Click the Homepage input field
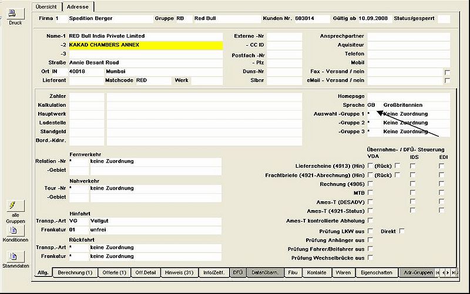 pos(408,96)
